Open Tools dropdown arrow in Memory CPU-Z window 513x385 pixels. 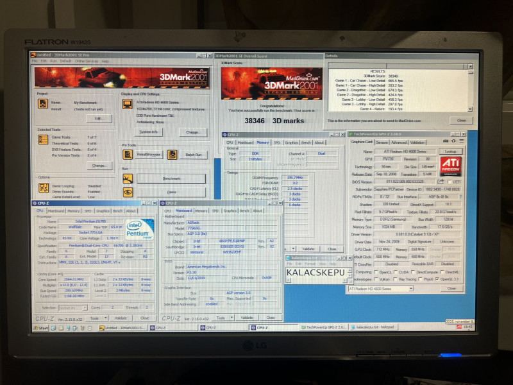pos(293,249)
